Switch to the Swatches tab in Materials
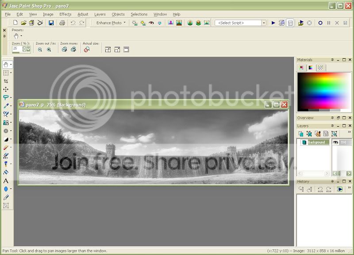 pyautogui.click(x=320, y=68)
